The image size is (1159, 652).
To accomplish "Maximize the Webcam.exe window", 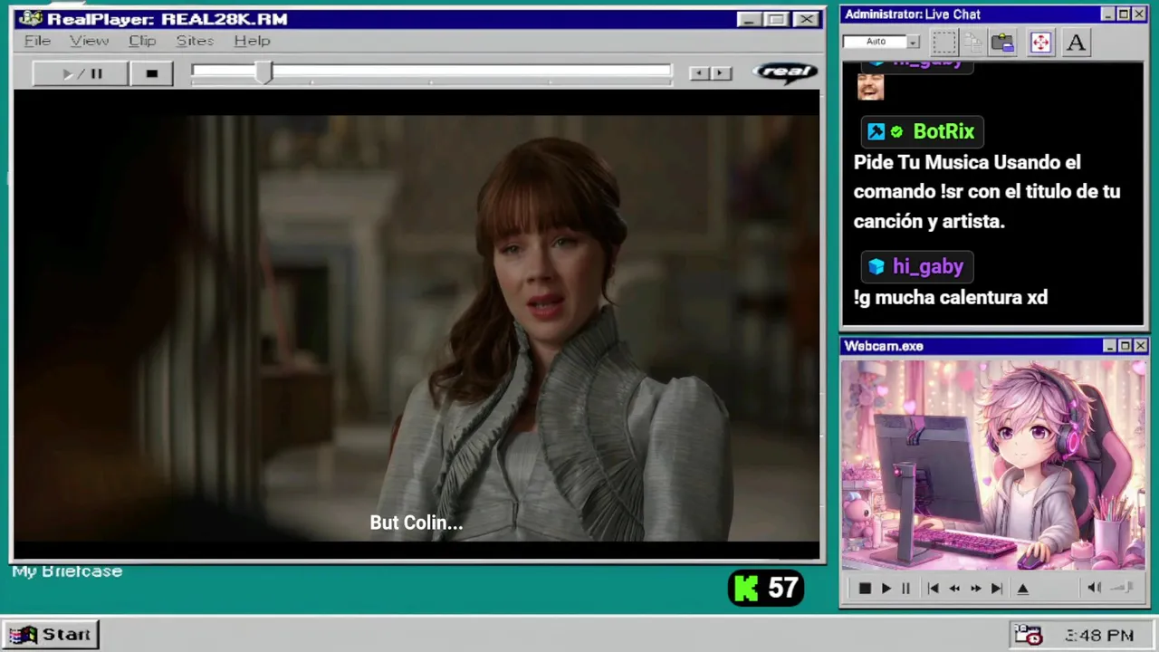I will pyautogui.click(x=1125, y=346).
